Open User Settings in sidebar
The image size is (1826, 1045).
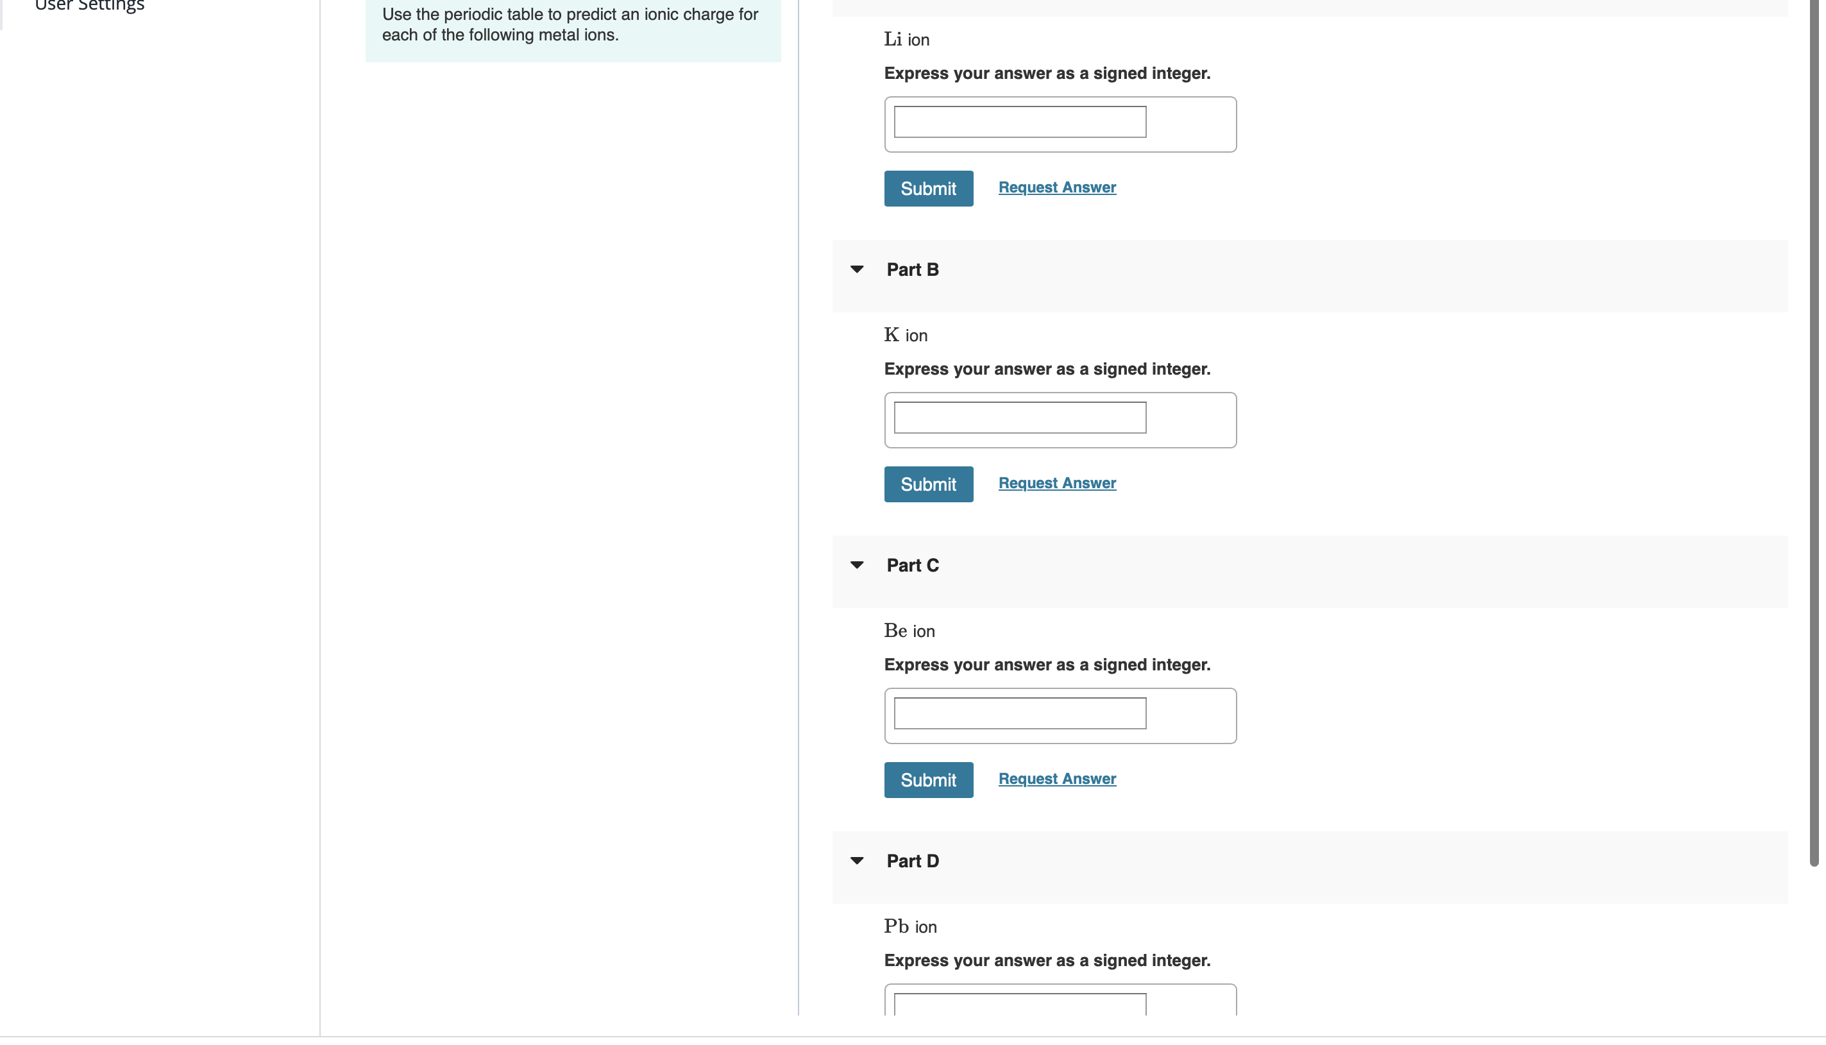[90, 6]
